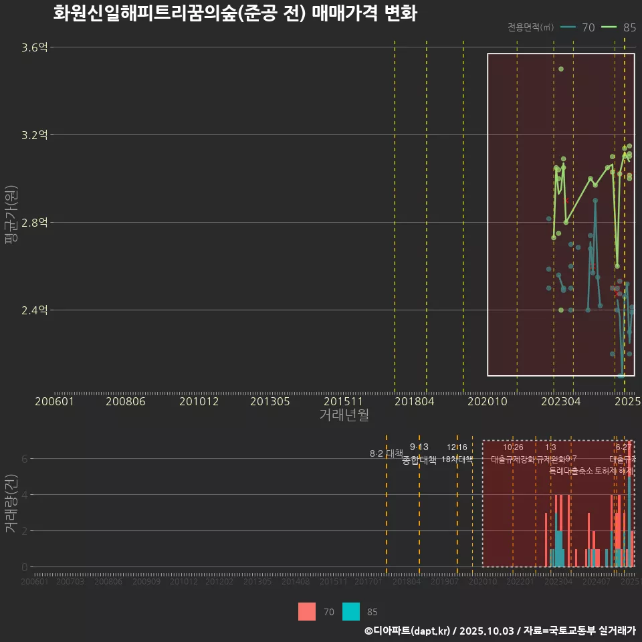This screenshot has width=642, height=642.
Task: Click the 10·26 대출규제강화 annotation
Action: [513, 453]
